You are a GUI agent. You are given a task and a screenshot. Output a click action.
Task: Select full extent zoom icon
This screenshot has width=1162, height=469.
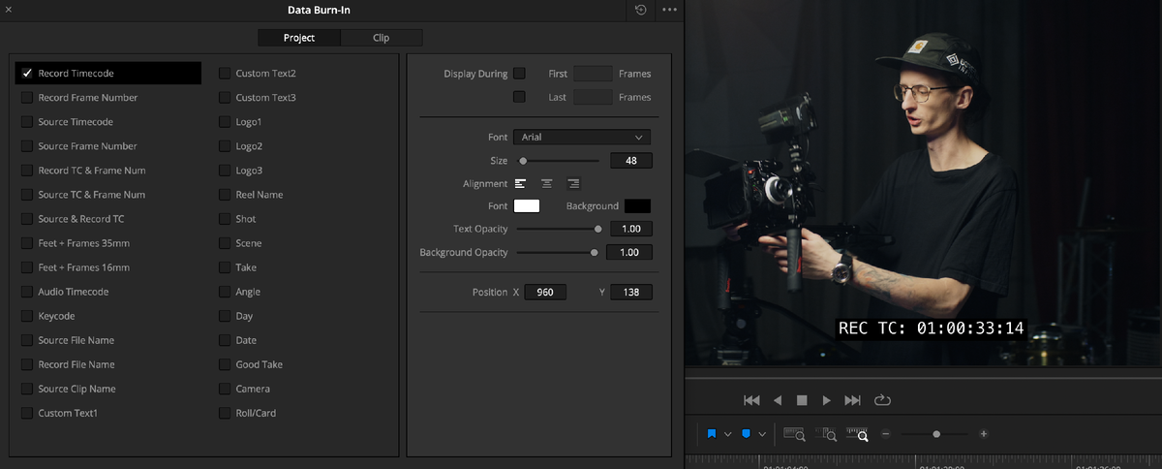pos(795,434)
